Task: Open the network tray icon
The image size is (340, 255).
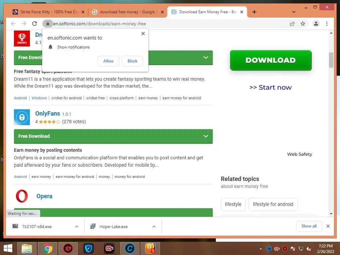Action: click(301, 249)
